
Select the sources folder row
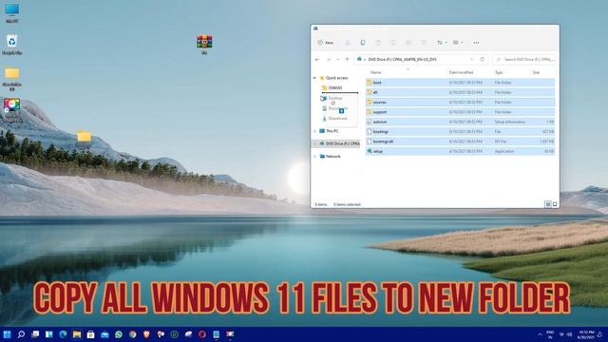click(460, 102)
